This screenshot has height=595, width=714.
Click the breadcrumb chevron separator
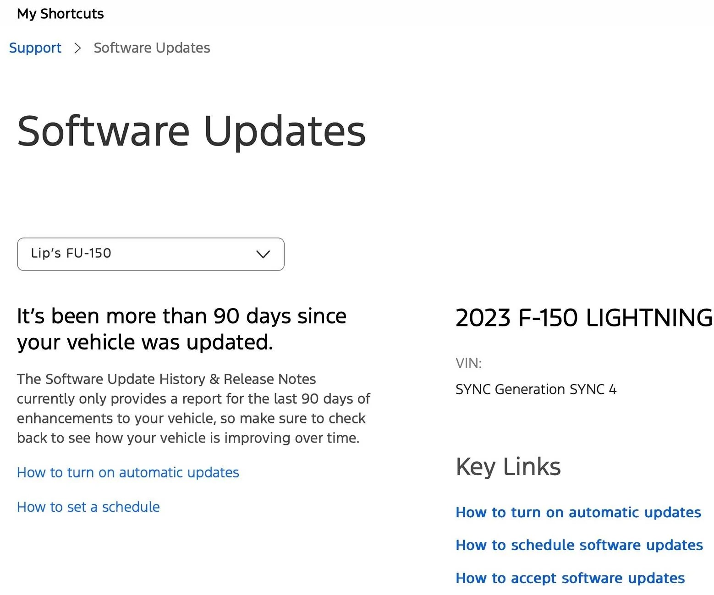[x=77, y=48]
